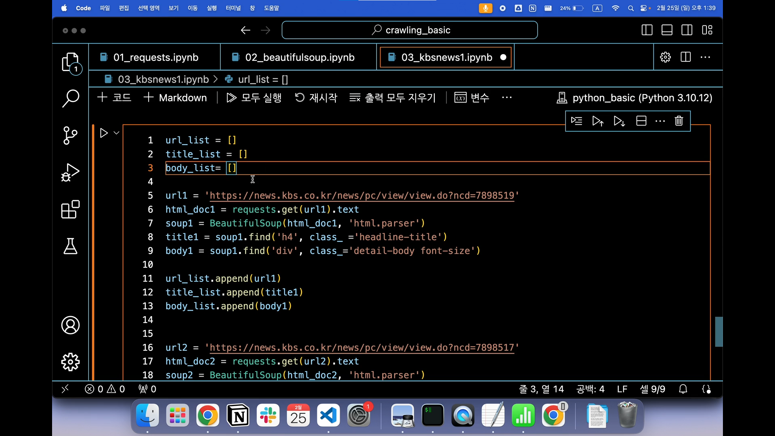Click the 재시작 kernel button

pos(316,98)
